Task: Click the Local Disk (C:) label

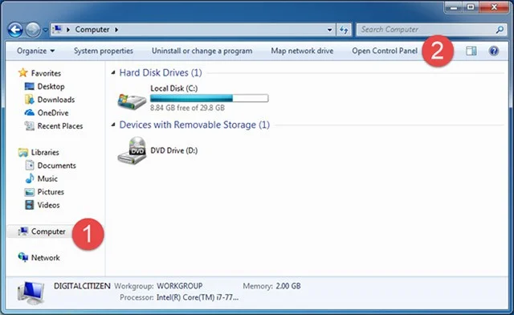Action: 173,88
